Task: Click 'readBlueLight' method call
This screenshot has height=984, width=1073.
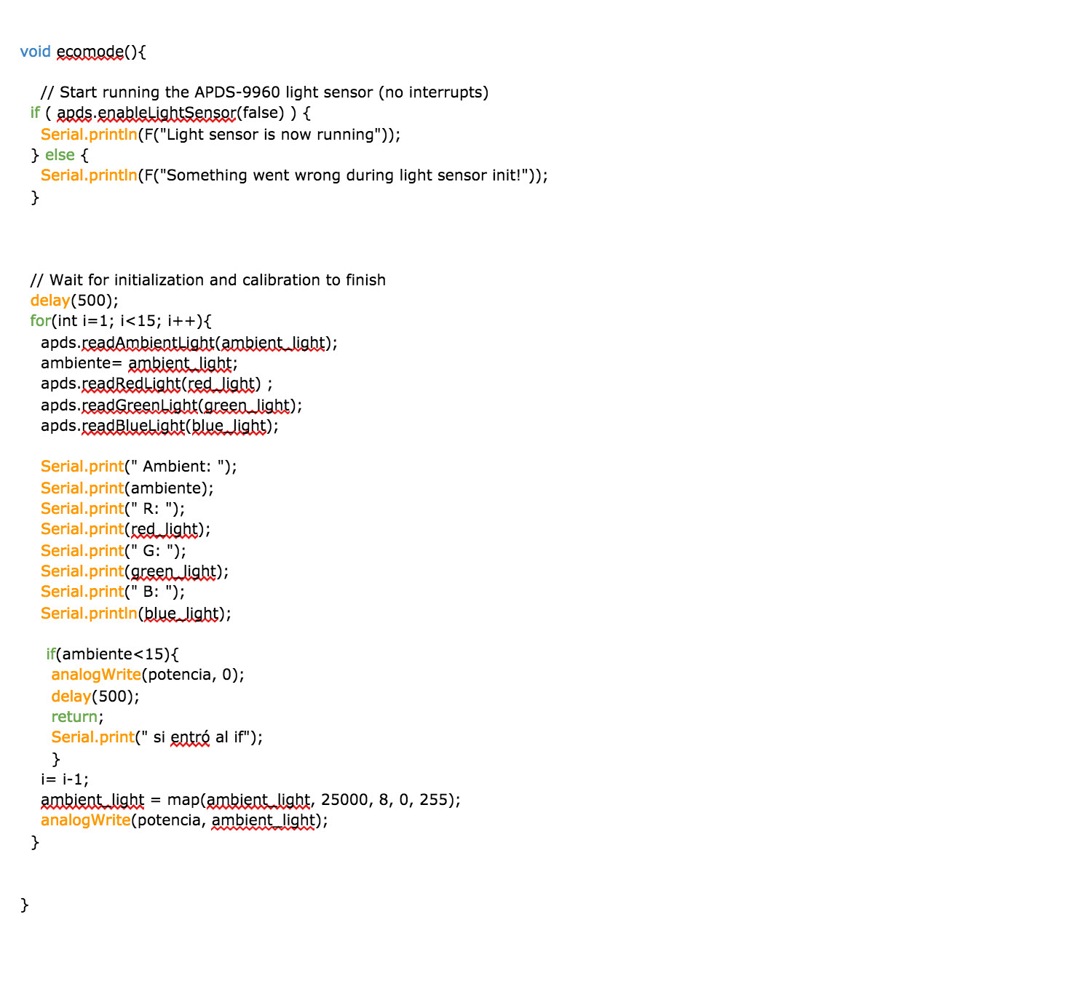Action: tap(133, 426)
